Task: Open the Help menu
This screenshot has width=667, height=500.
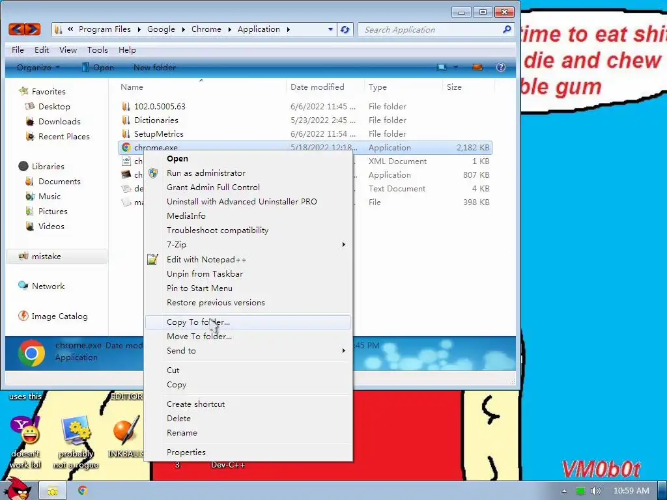Action: [x=127, y=49]
